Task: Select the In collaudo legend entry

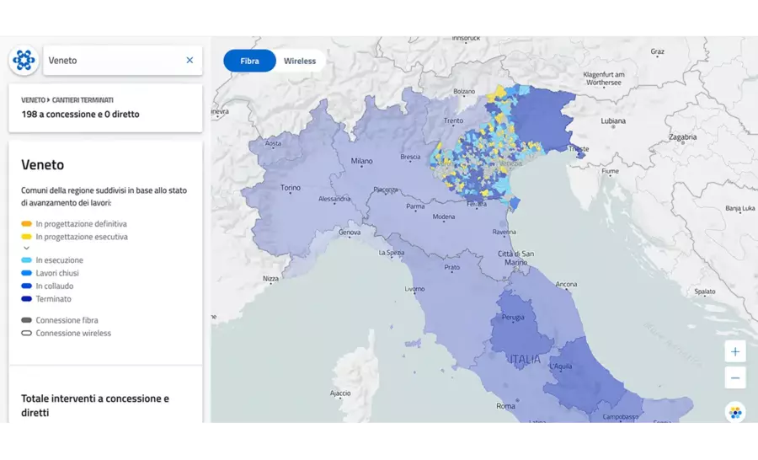Action: [x=47, y=286]
